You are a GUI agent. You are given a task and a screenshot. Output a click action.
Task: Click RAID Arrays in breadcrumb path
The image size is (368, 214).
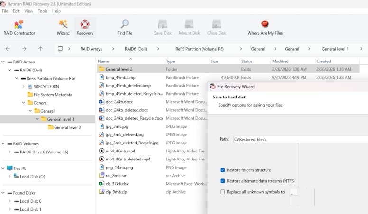pyautogui.click(x=91, y=49)
